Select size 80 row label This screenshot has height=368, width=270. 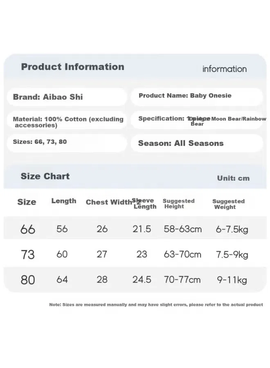[x=28, y=280]
